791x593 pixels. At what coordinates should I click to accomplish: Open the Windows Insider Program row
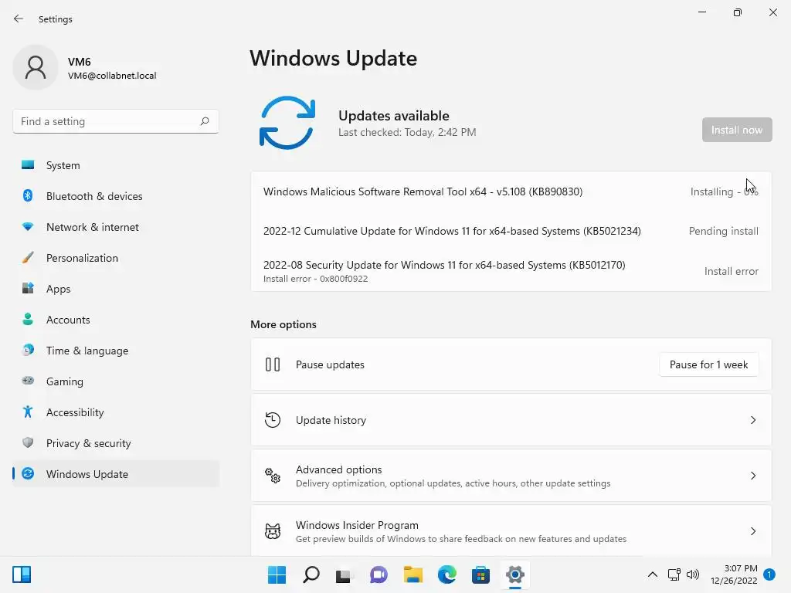click(x=511, y=531)
